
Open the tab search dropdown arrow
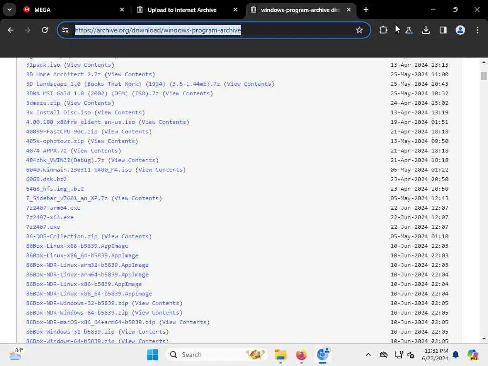click(x=10, y=10)
